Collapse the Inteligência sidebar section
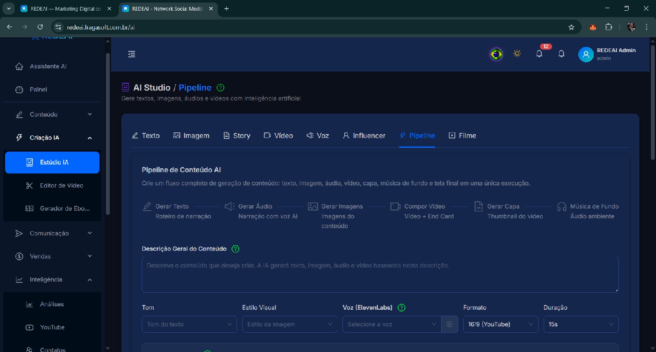This screenshot has width=656, height=352. pyautogui.click(x=53, y=279)
